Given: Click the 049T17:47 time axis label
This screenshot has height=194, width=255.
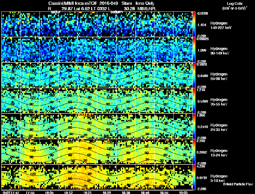Looking at the screenshot, I should click(11, 192).
